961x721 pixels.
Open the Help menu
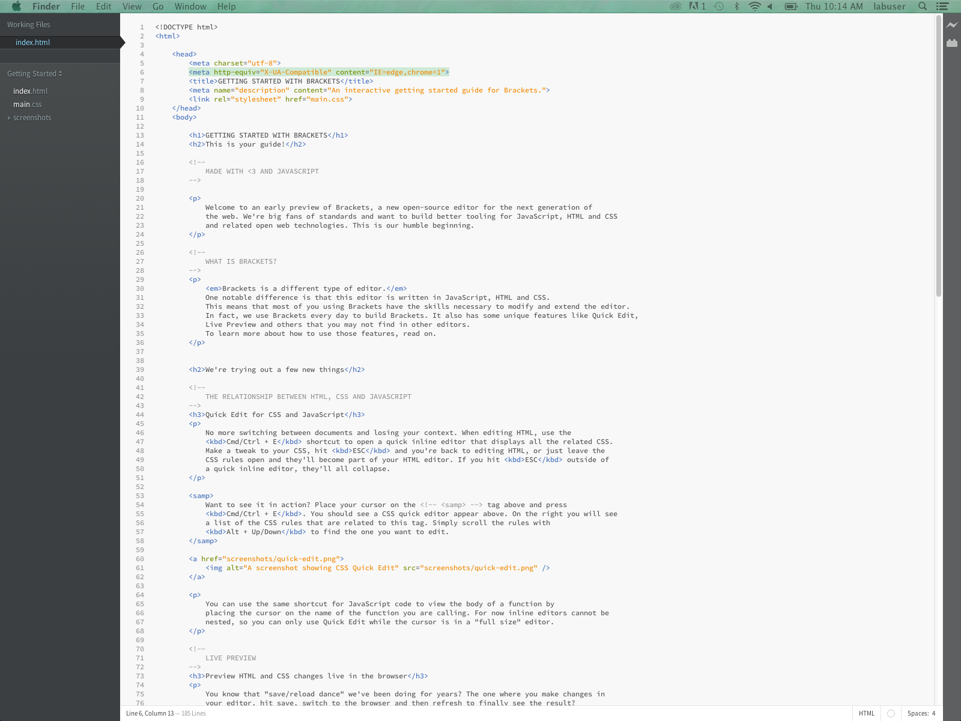(226, 7)
